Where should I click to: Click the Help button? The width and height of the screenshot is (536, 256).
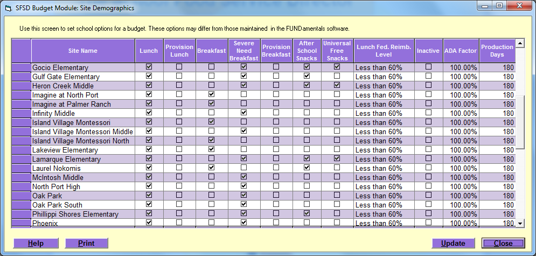(x=36, y=243)
